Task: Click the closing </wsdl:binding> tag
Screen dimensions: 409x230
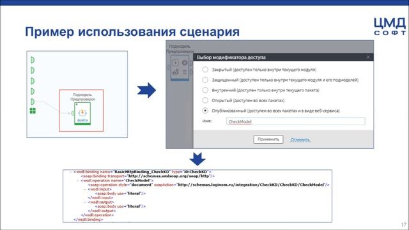Action: (x=88, y=219)
